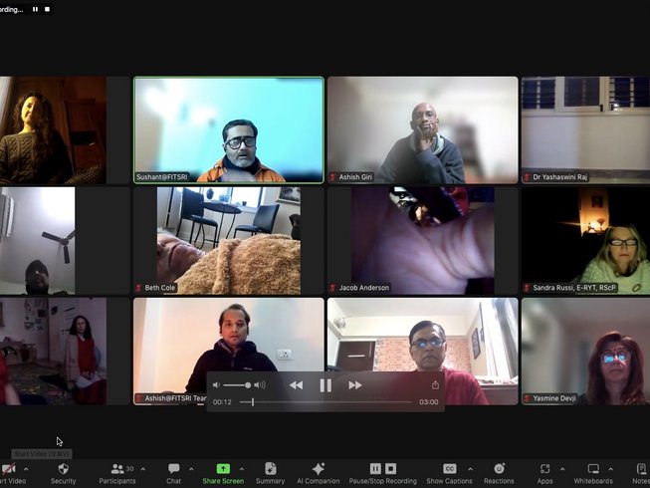650x488 pixels.
Task: Click the Ashish Giri name label
Action: click(355, 177)
